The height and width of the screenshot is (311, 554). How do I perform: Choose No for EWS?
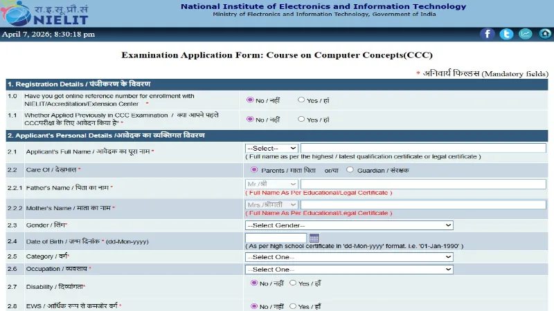click(253, 306)
